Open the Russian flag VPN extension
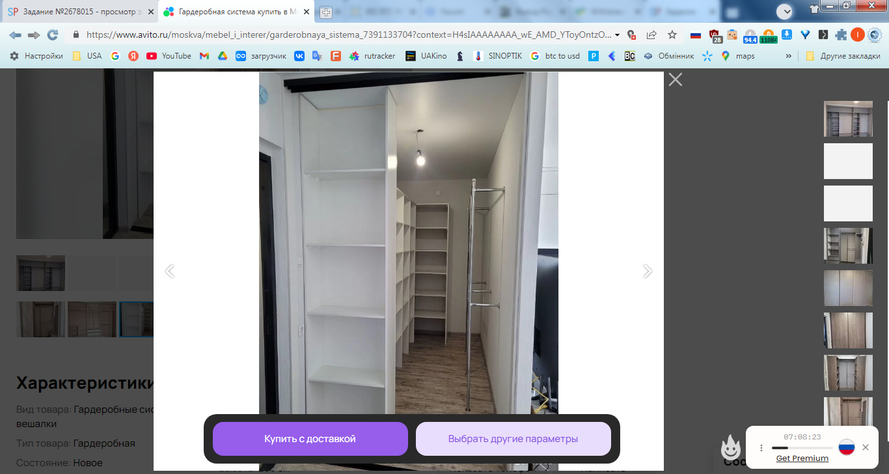This screenshot has width=889, height=474. (x=696, y=35)
